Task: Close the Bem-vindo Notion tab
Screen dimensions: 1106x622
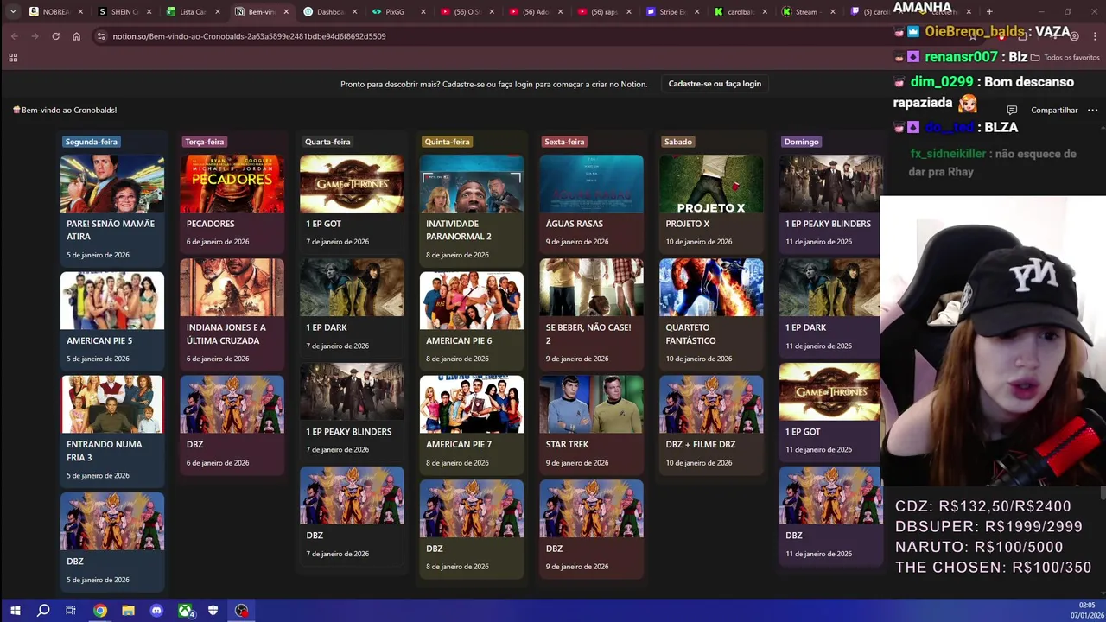Action: 286,12
